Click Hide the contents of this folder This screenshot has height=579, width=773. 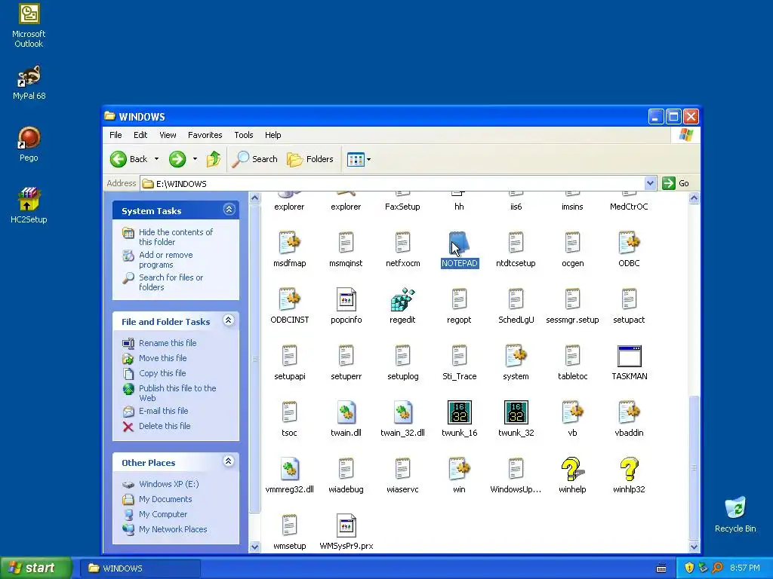pos(175,237)
